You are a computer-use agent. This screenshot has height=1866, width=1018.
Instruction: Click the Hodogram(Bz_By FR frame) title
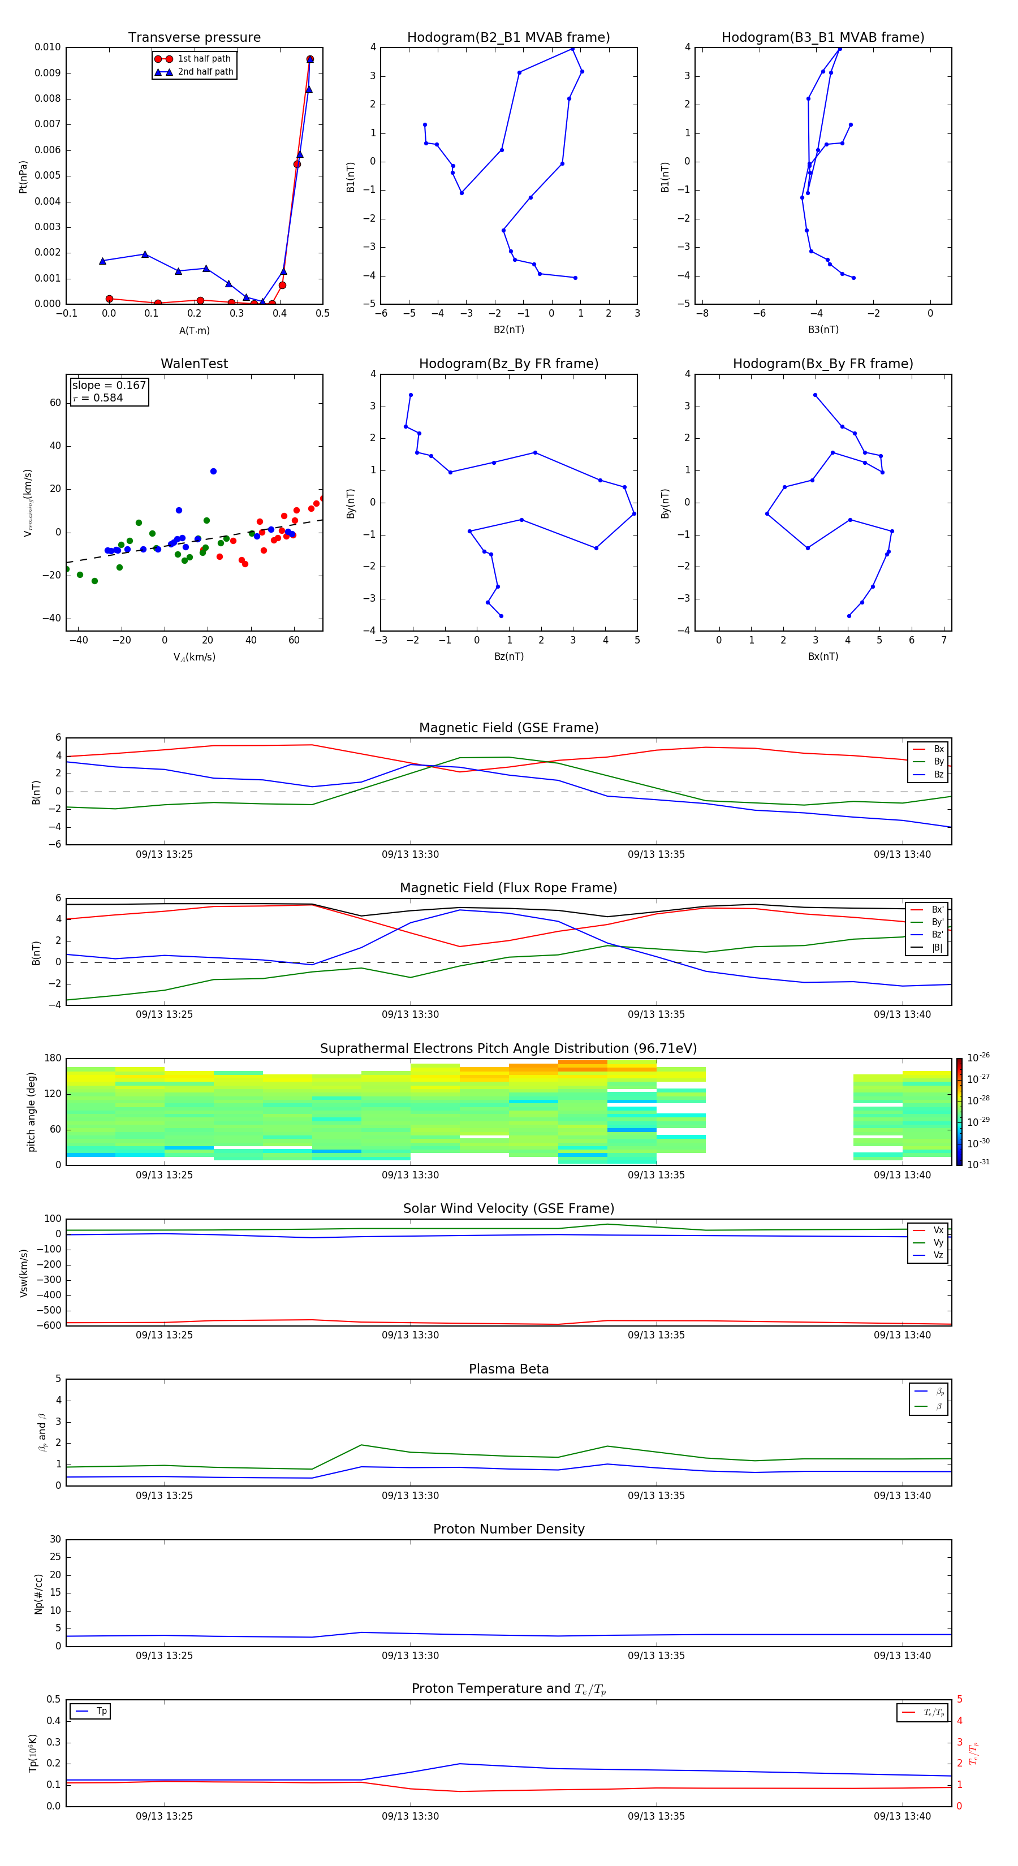[508, 364]
